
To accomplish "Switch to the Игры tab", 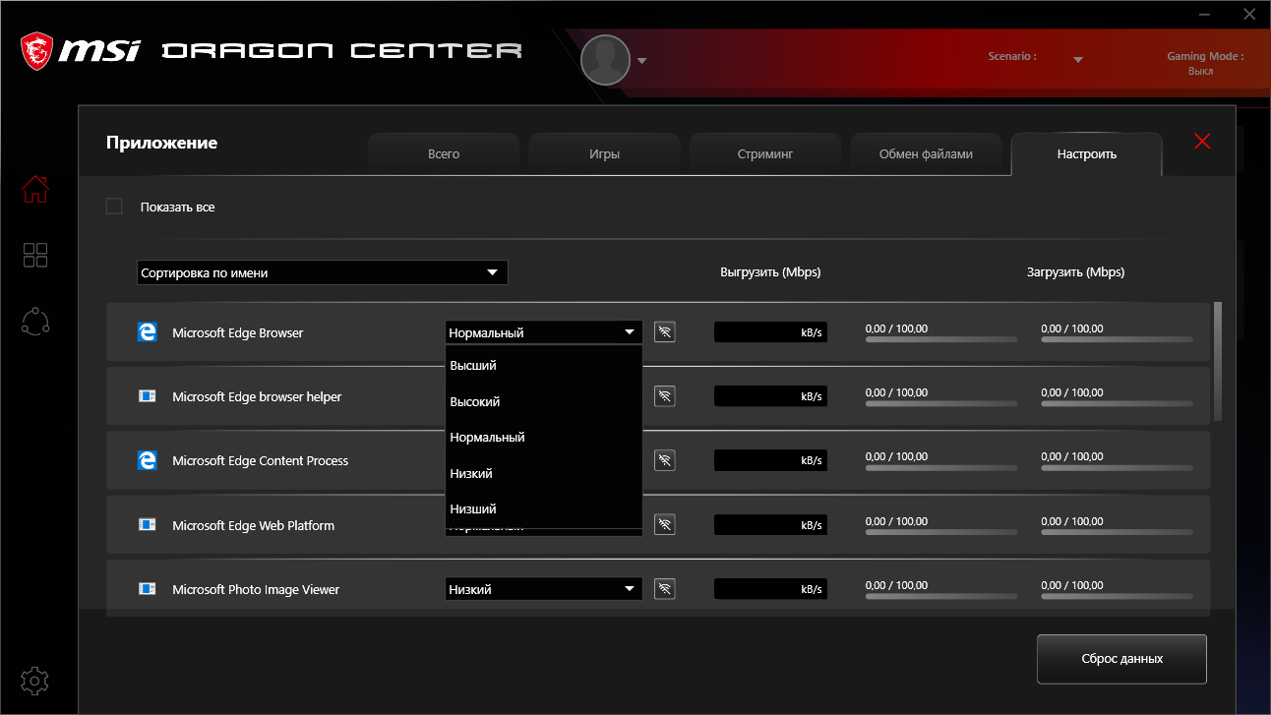I will [604, 154].
